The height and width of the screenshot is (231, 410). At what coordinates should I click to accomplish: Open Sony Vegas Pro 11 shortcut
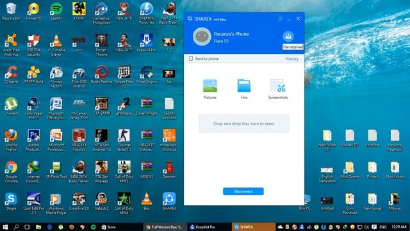point(34,108)
